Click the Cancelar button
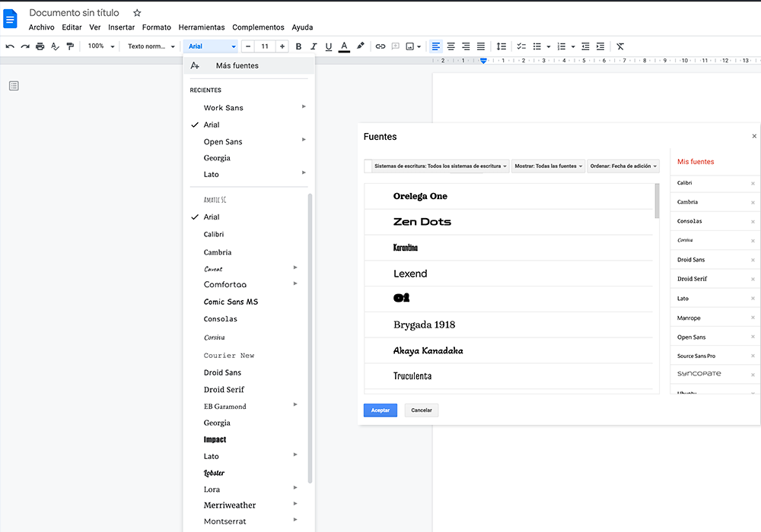 [422, 410]
